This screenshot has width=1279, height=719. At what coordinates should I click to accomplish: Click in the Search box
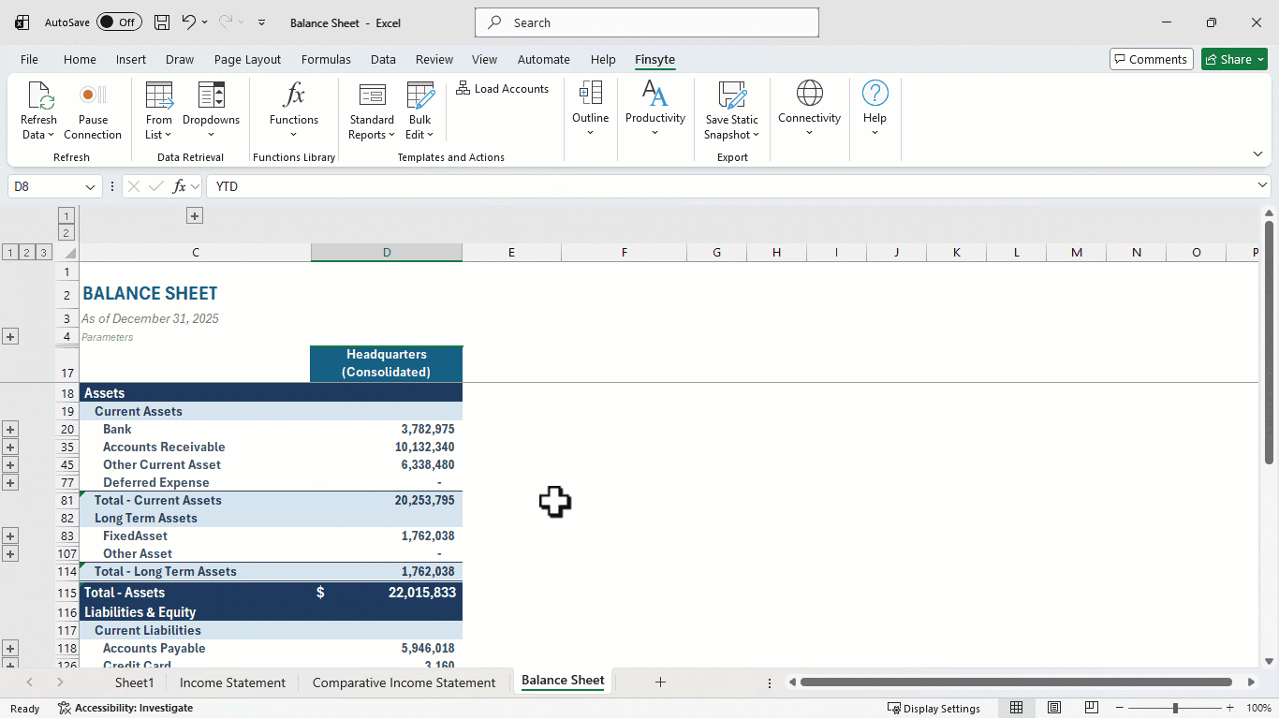pos(647,22)
